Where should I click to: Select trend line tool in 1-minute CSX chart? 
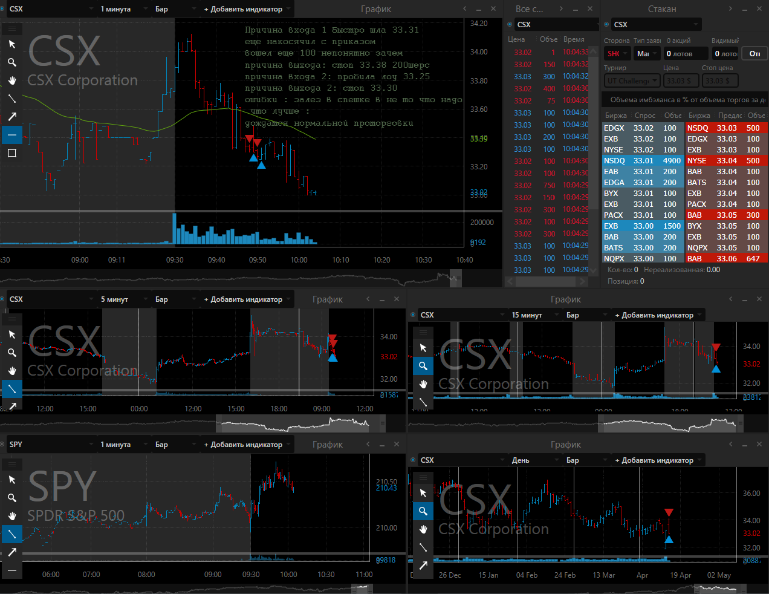pyautogui.click(x=12, y=99)
